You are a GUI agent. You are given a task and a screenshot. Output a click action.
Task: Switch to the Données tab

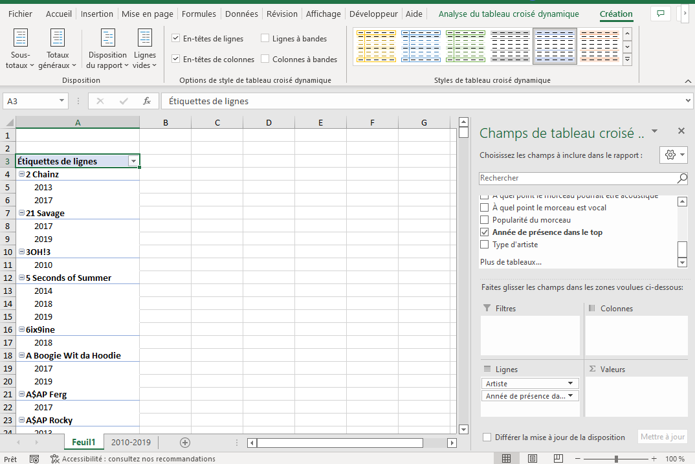tap(241, 14)
